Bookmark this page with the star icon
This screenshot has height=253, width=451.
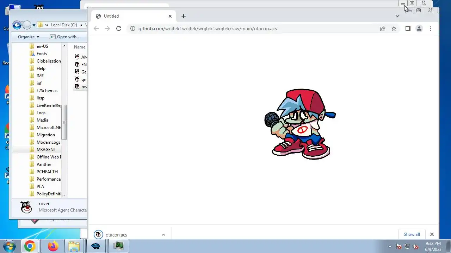pos(394,28)
